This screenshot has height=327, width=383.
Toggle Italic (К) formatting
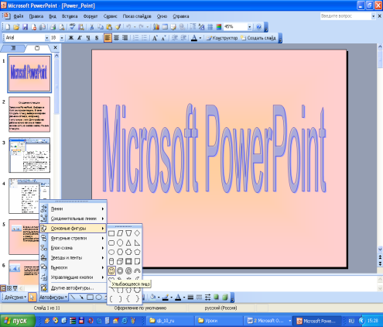pos(80,38)
